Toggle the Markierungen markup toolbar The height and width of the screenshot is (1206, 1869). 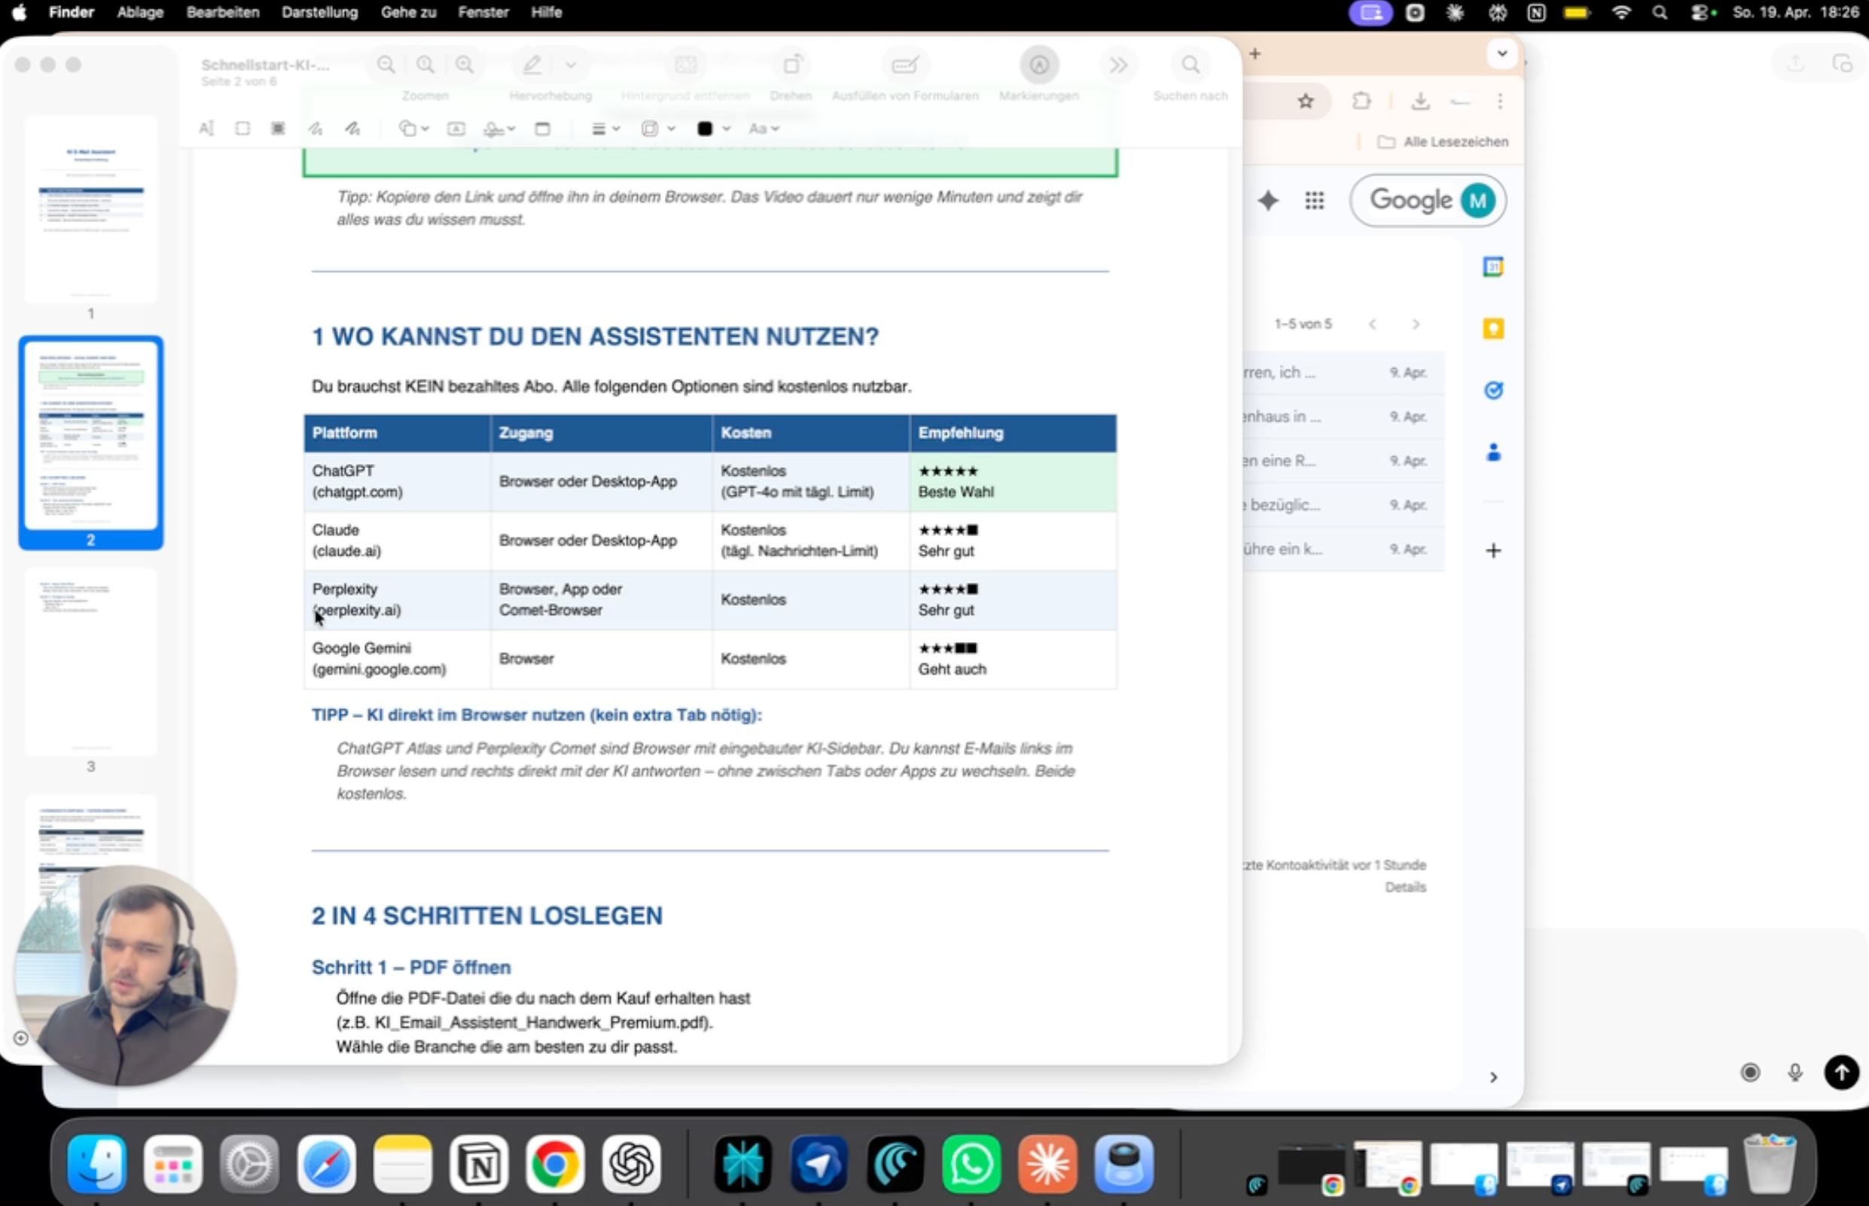coord(1038,65)
